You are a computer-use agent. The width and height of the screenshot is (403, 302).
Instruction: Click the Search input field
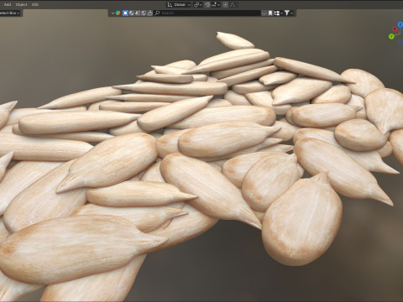[x=207, y=13]
